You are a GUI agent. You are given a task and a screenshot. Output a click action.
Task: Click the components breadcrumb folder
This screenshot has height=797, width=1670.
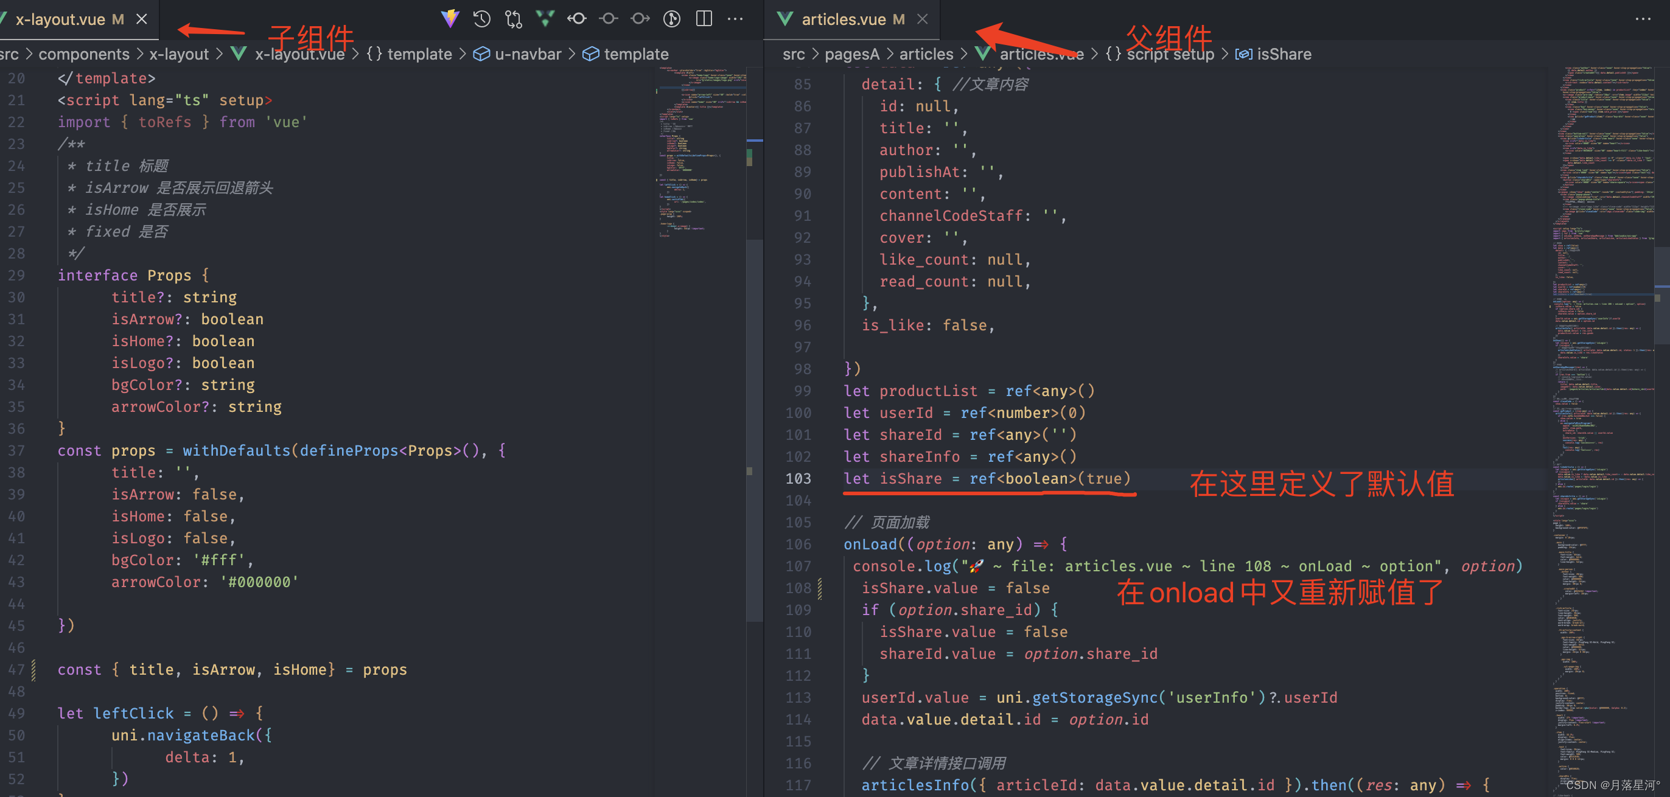click(x=83, y=54)
